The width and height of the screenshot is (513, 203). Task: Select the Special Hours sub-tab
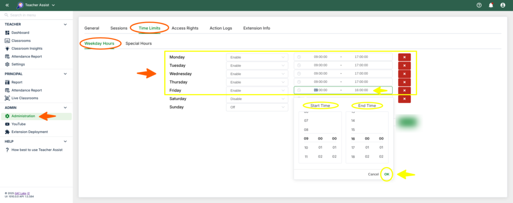coord(138,43)
